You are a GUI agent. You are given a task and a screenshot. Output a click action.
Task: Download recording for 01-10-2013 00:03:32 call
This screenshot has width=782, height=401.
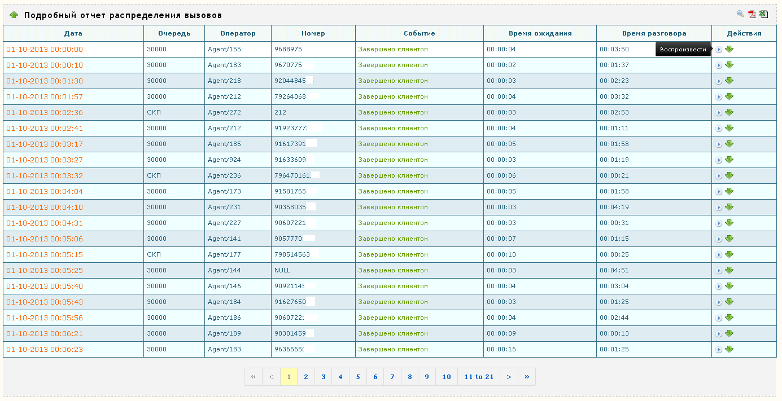point(729,175)
